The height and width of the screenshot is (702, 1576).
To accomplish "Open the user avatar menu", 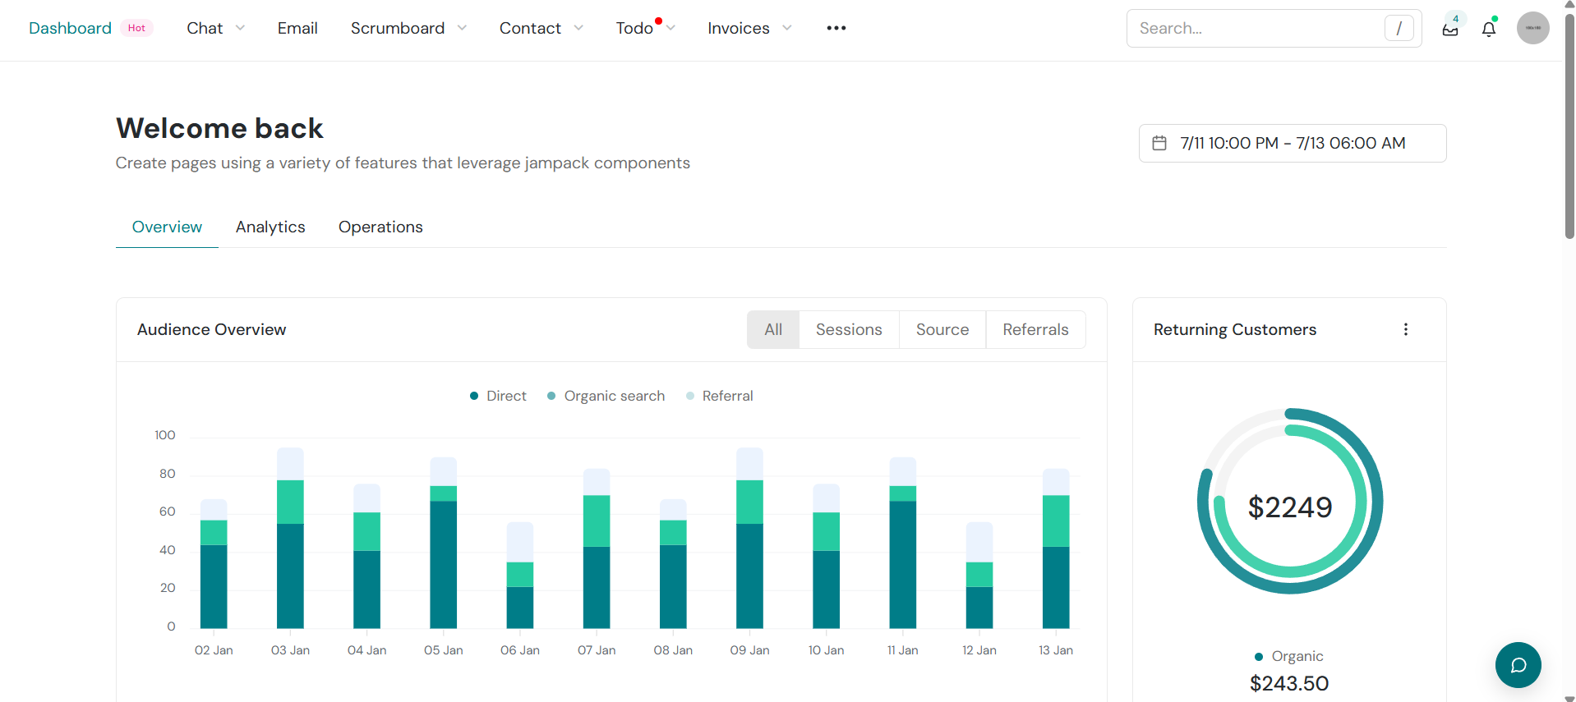I will 1532,28.
